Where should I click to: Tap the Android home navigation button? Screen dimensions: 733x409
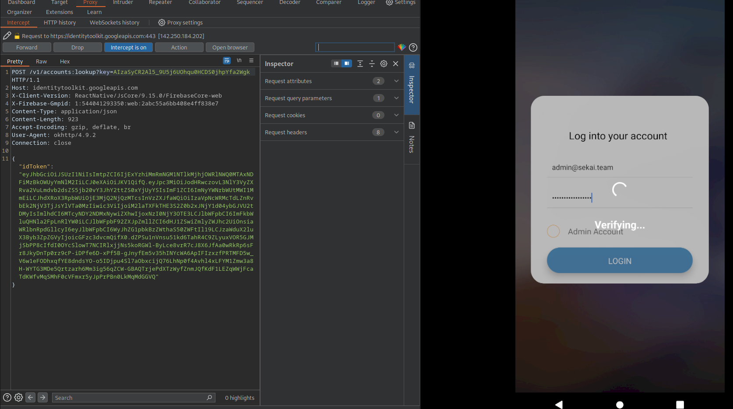tap(620, 405)
